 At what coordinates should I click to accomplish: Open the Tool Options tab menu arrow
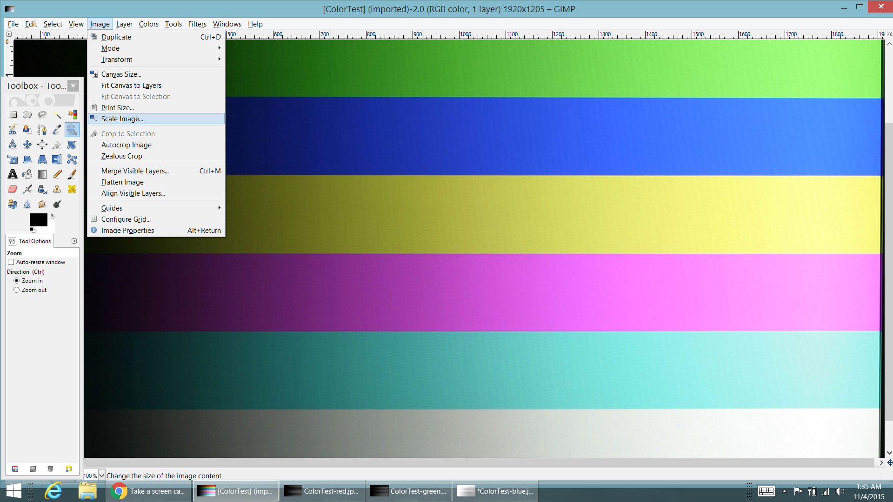coord(74,241)
